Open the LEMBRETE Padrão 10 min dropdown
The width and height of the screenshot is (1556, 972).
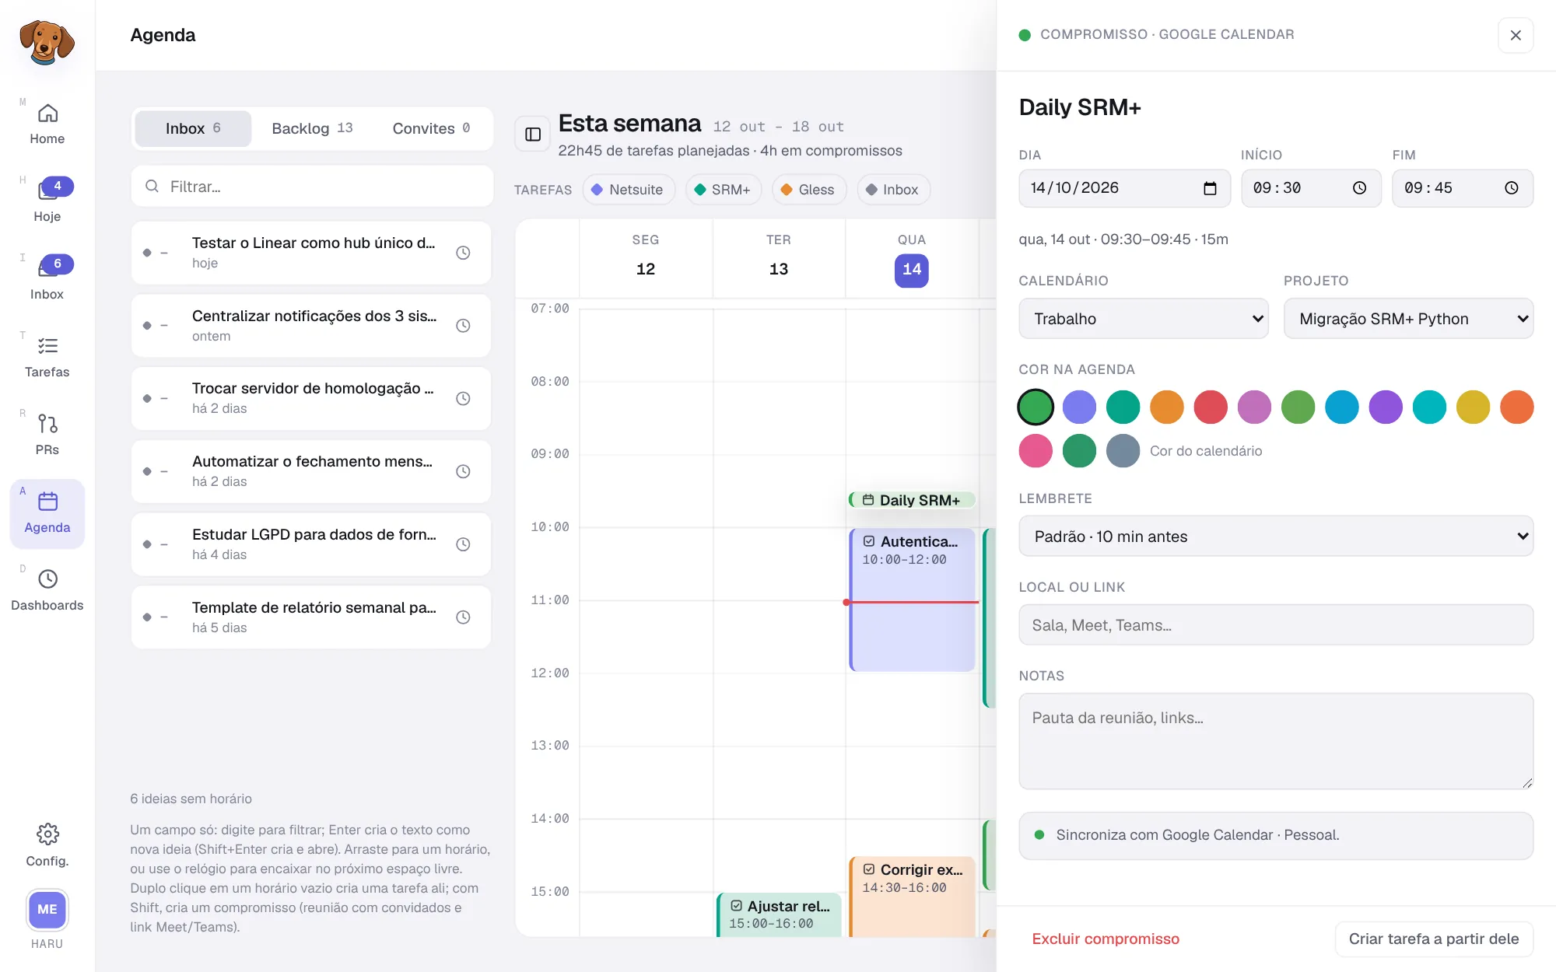[1276, 537]
